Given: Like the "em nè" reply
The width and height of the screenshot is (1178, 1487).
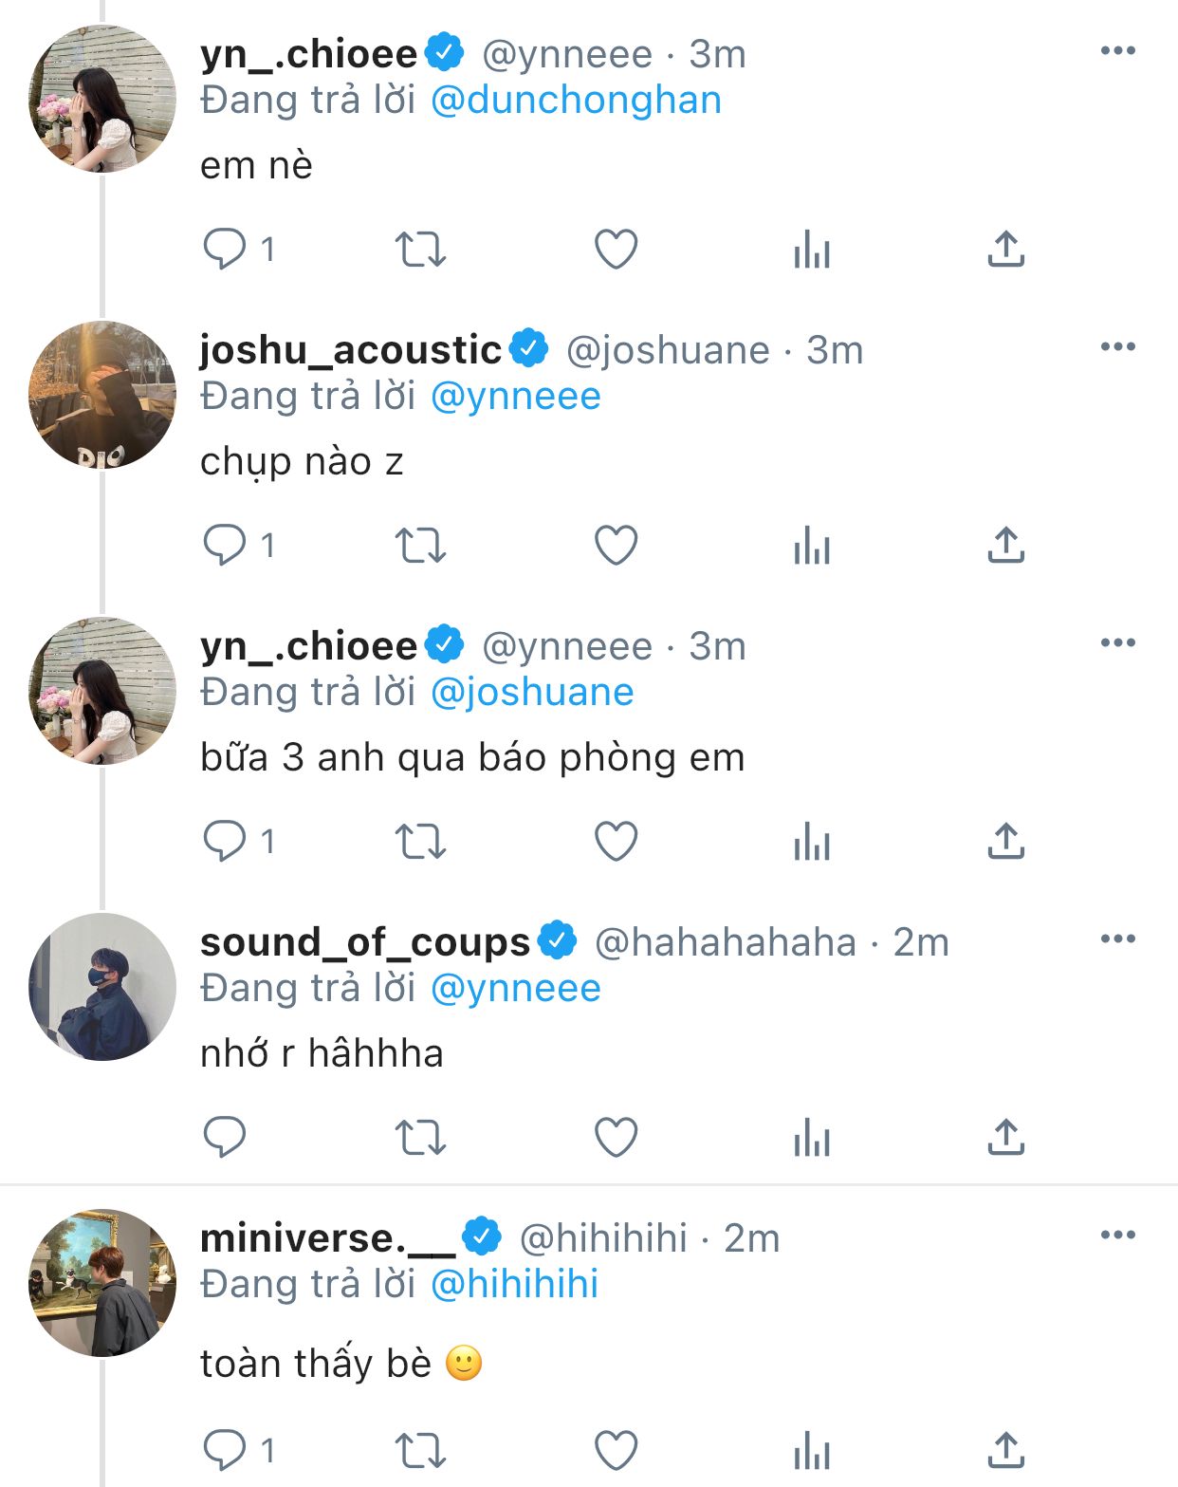Looking at the screenshot, I should 616,250.
